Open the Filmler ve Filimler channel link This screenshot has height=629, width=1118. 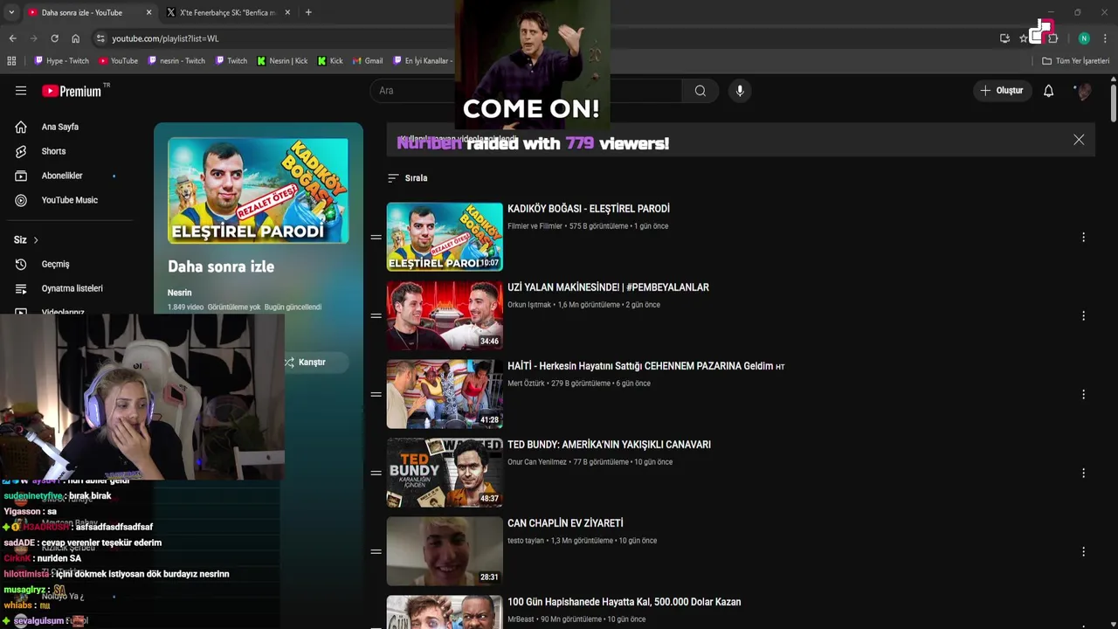tap(535, 226)
